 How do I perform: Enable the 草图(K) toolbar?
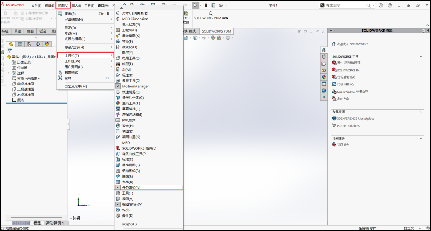point(148,131)
